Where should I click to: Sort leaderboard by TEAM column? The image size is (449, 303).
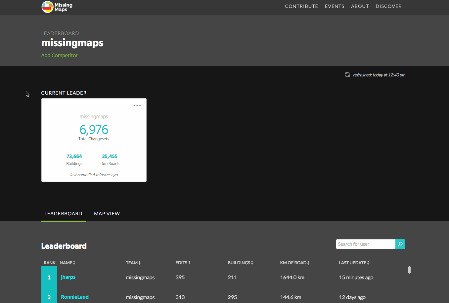(x=133, y=263)
